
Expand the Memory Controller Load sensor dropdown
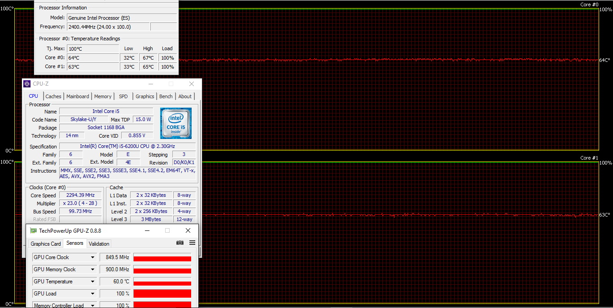click(93, 305)
